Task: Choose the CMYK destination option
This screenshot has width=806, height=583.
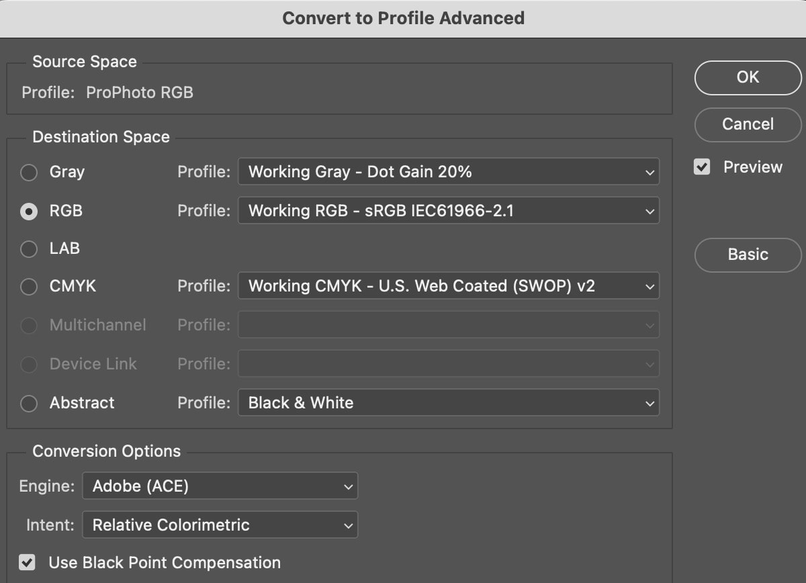Action: [29, 287]
